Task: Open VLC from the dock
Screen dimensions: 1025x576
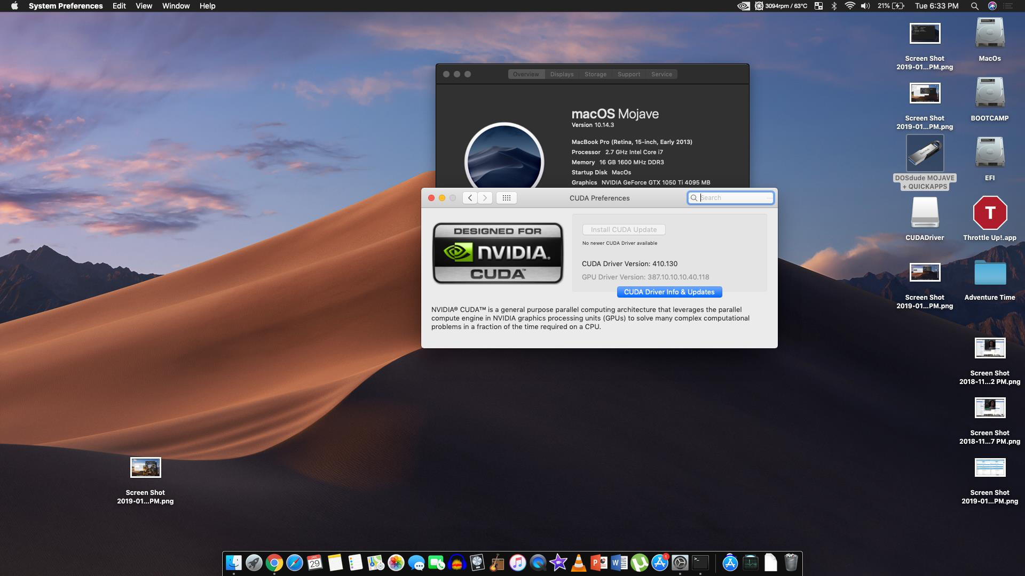Action: click(x=579, y=563)
